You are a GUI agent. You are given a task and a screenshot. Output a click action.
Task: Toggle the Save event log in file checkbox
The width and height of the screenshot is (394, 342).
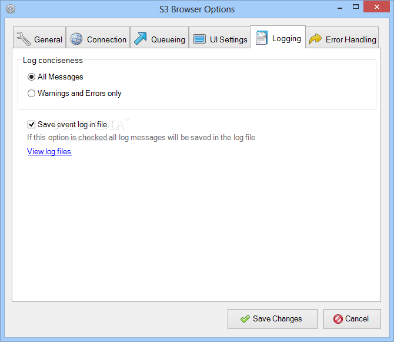point(31,124)
